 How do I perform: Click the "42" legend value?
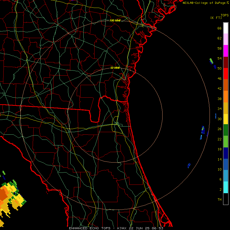[x=220, y=89]
